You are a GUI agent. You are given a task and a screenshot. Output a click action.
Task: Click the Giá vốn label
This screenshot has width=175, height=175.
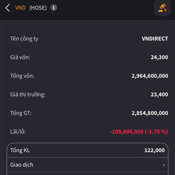tap(20, 57)
